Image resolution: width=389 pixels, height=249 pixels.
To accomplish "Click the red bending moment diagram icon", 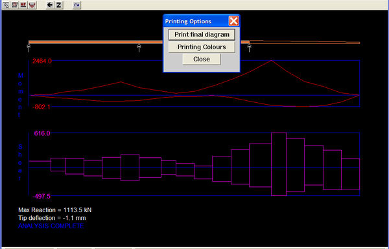I will pos(32,5).
